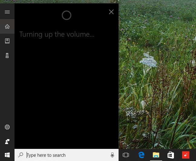Viewport: 196px width, 161px height.
Task: Click 'Turning up the volume...' text
Action: [57, 35]
